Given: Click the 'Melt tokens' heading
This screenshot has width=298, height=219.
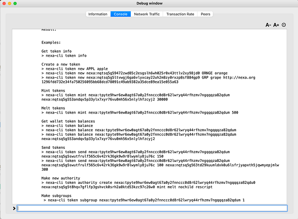Looking at the screenshot, I should point(53,108).
